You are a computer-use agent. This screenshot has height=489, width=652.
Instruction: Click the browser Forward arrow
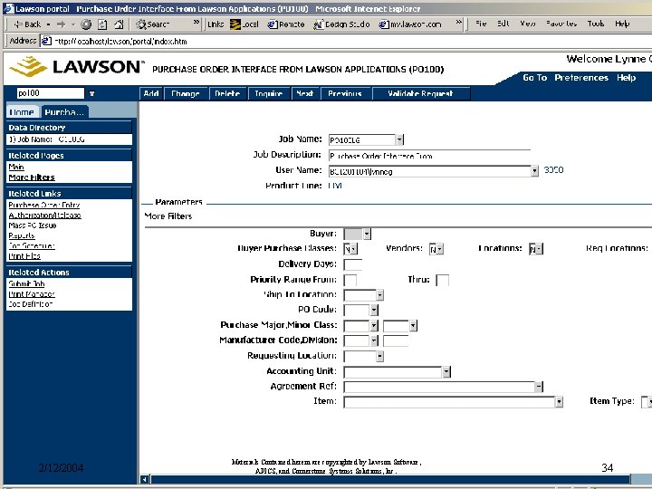61,24
